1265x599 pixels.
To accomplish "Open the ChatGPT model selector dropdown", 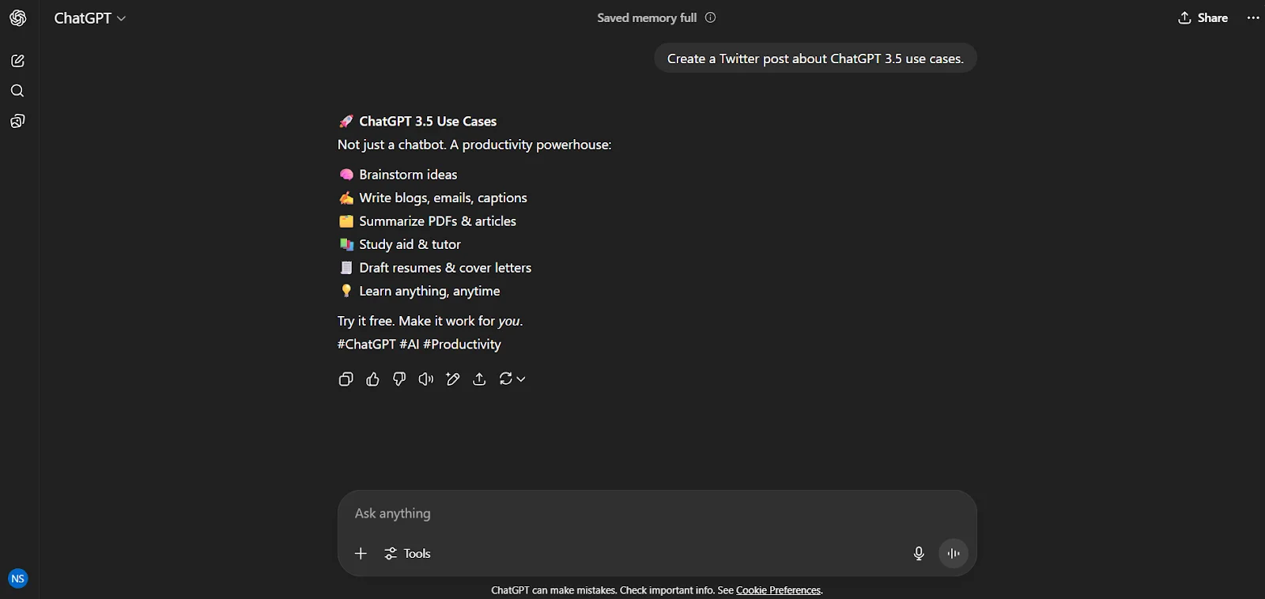I will point(89,17).
